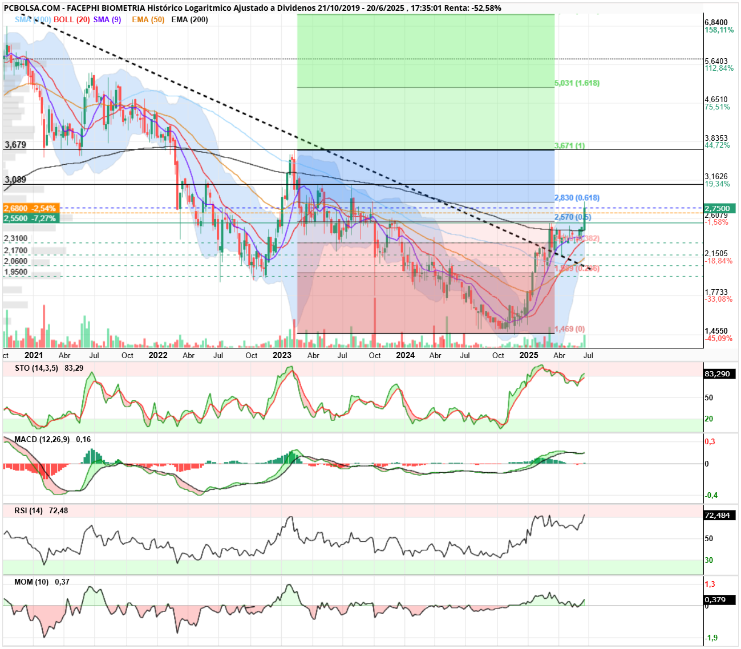This screenshot has width=741, height=649.
Task: Click the orange 2,6800 -2,54% tag
Action: pyautogui.click(x=31, y=209)
